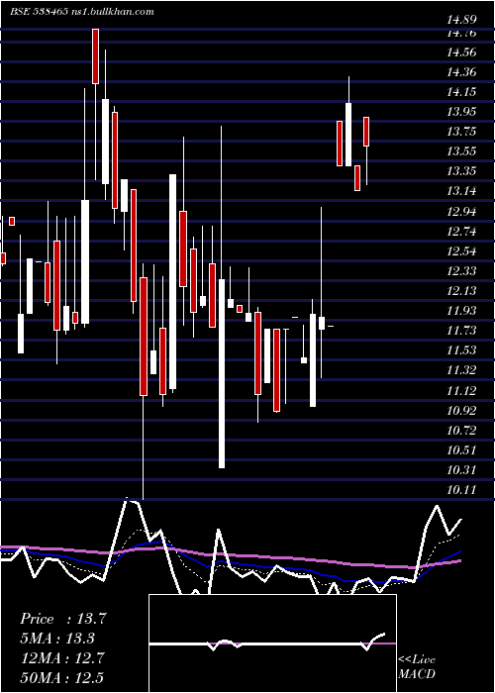Click the Price : 13.7 readout
Viewport: 495px width, 693px height.
click(63, 619)
